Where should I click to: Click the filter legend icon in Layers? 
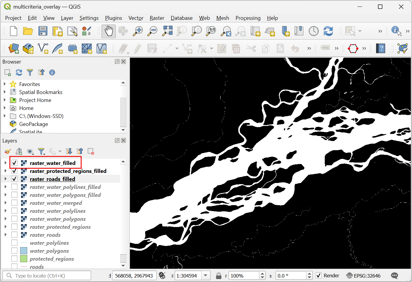click(41, 152)
